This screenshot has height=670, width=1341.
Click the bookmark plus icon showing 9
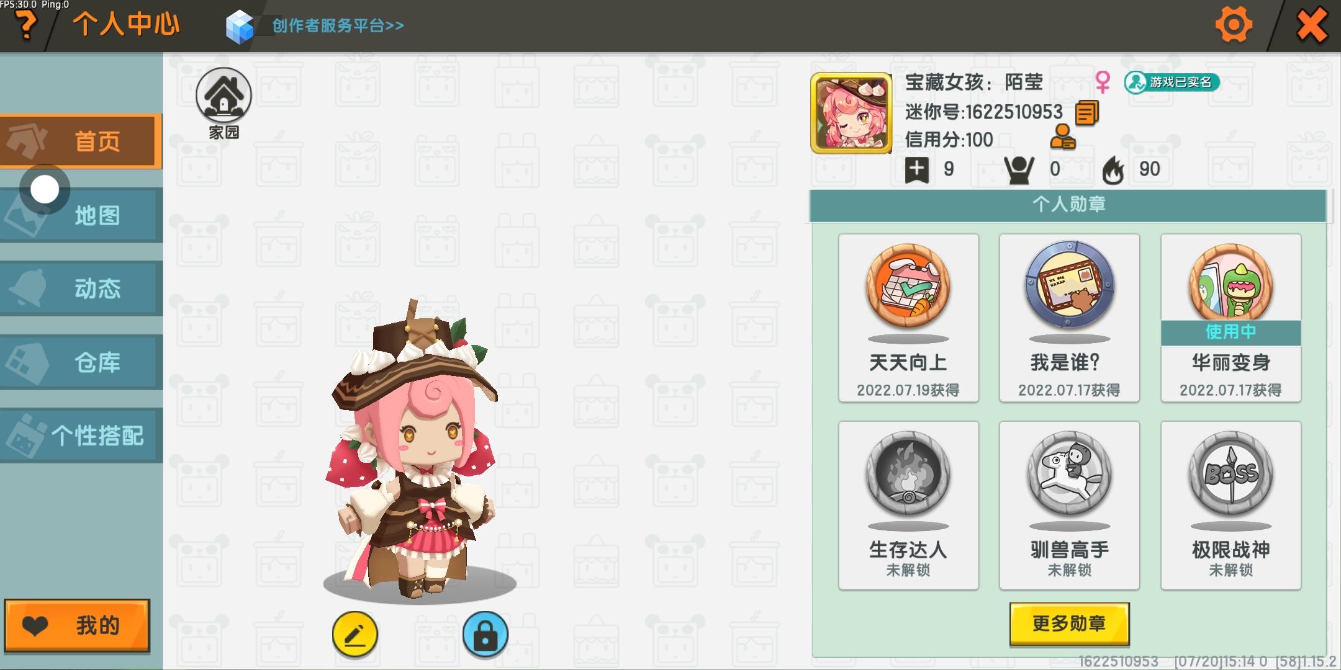pos(917,170)
